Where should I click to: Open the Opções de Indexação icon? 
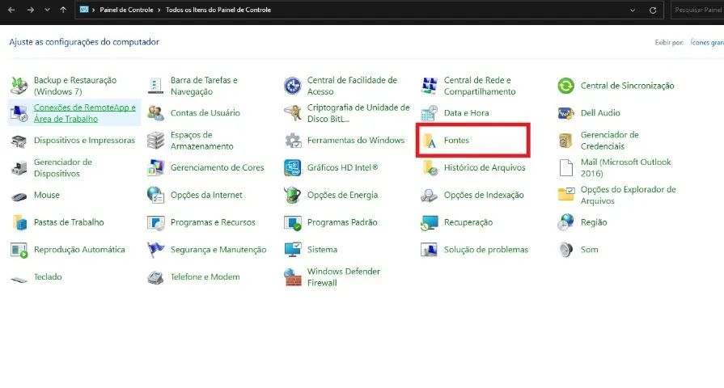429,196
